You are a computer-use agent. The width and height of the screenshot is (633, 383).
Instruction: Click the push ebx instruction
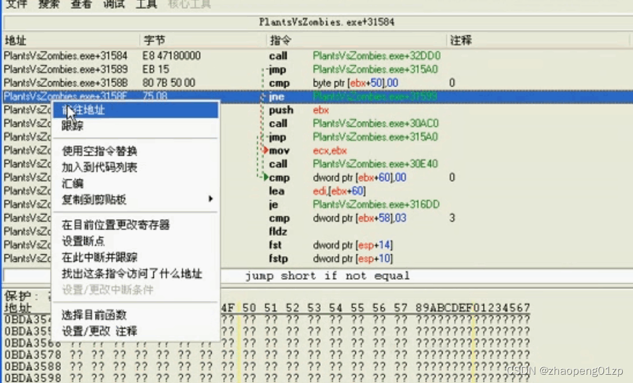pyautogui.click(x=299, y=110)
